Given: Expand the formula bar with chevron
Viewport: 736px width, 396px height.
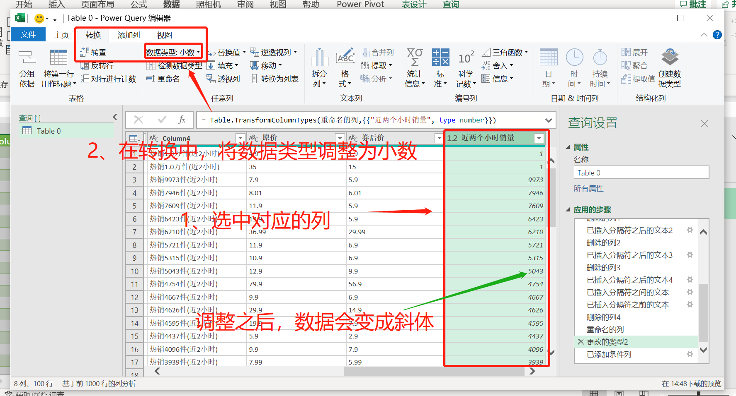Looking at the screenshot, I should click(x=549, y=120).
